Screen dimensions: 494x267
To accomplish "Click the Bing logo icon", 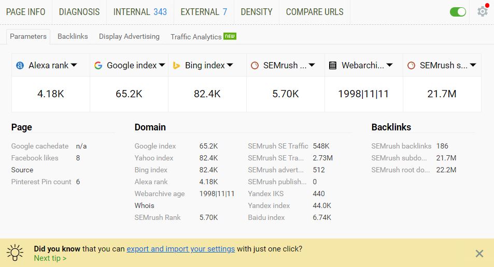I will point(176,65).
